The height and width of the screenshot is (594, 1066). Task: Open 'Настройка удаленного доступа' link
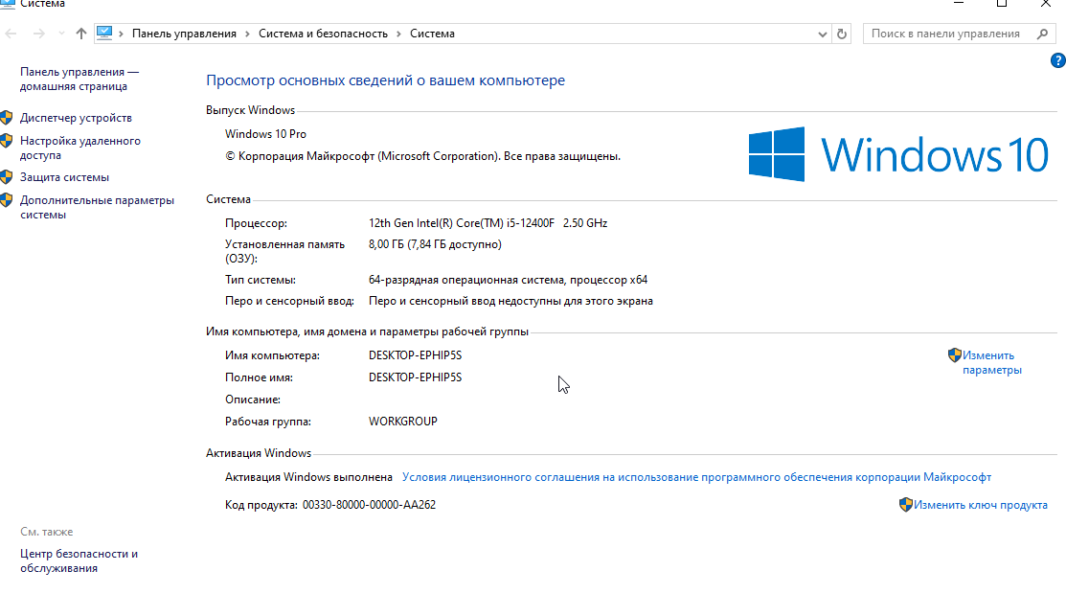80,148
